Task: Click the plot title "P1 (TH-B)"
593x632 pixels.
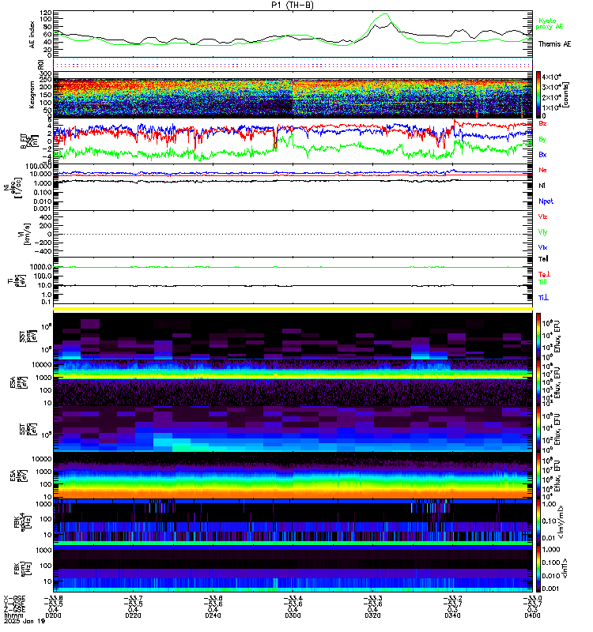Action: (x=292, y=5)
